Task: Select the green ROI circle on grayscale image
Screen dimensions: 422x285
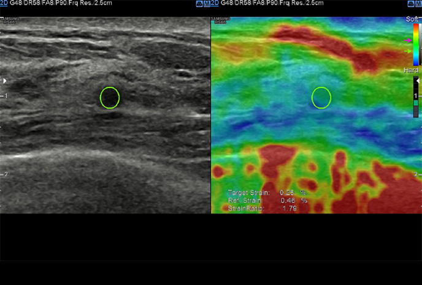Action: (x=110, y=97)
